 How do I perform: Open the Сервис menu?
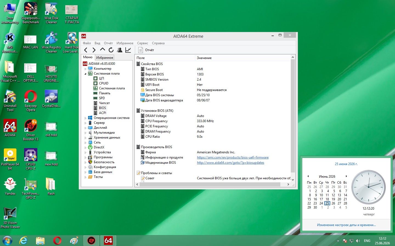(142, 43)
